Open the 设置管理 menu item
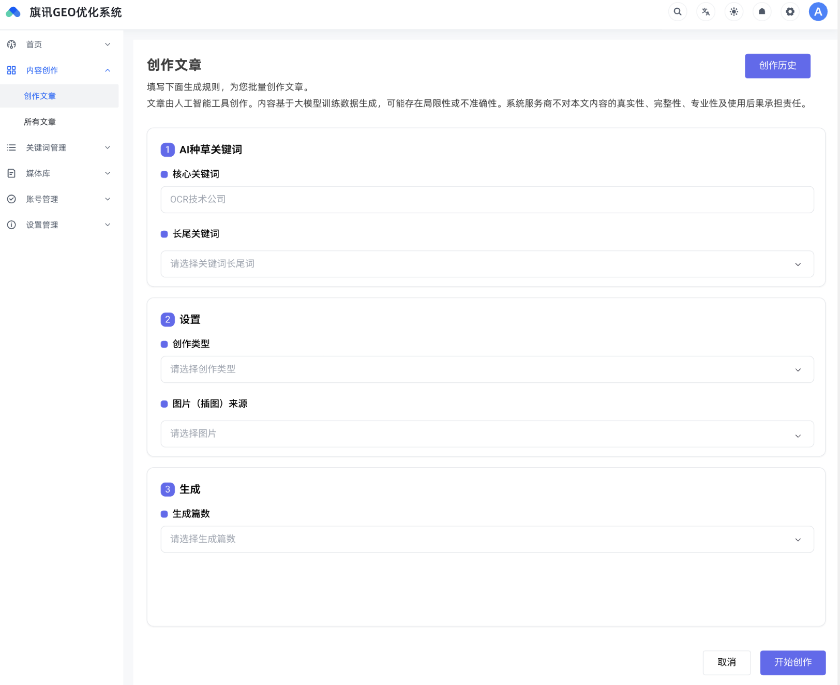The height and width of the screenshot is (685, 840). [x=59, y=225]
